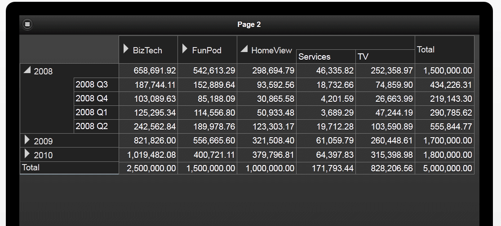Expand the FunPod column group
The width and height of the screenshot is (501, 226).
pyautogui.click(x=185, y=49)
